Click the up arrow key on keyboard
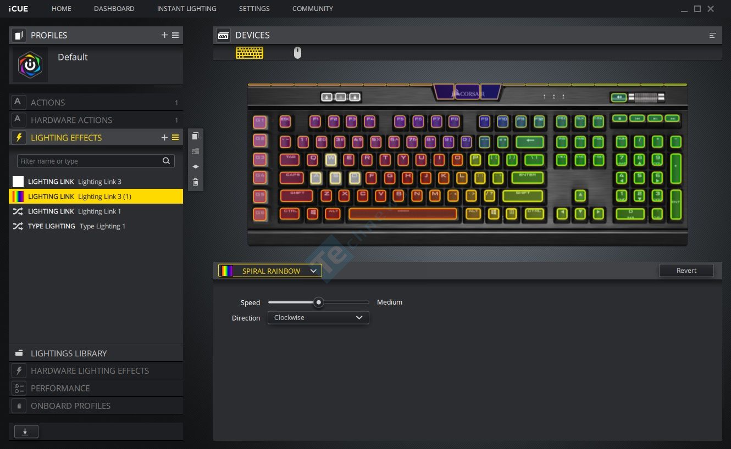Image resolution: width=731 pixels, height=449 pixels. (580, 196)
